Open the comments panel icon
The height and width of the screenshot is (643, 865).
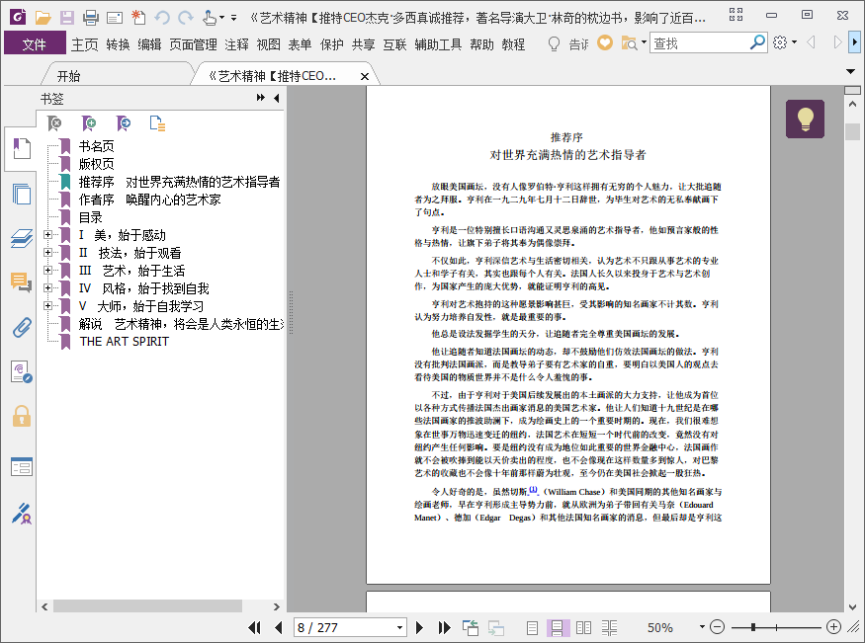pos(22,282)
